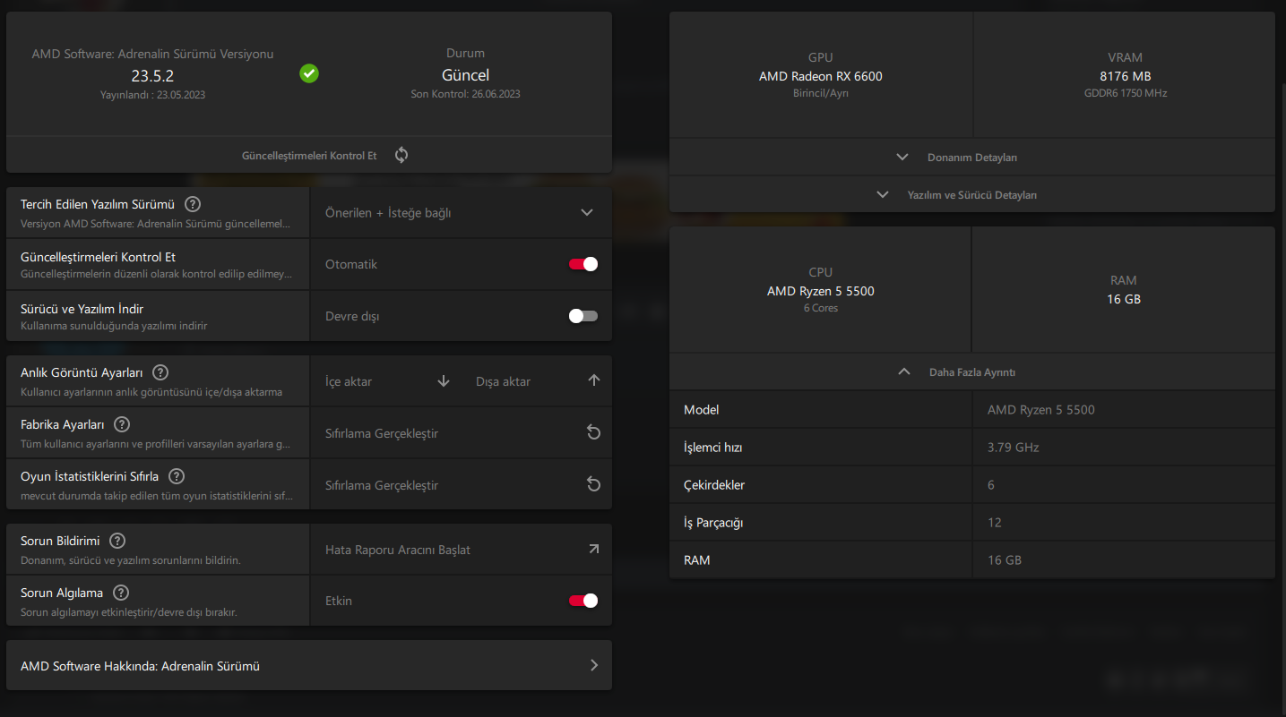Enable Sürücü ve Yazılım İndir toggle
This screenshot has height=717, width=1286.
[583, 316]
